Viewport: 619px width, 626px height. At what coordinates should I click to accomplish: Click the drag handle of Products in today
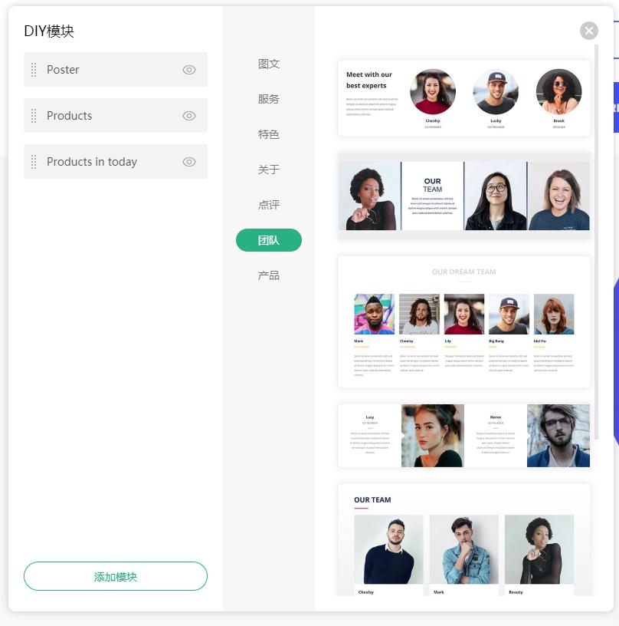[x=34, y=162]
